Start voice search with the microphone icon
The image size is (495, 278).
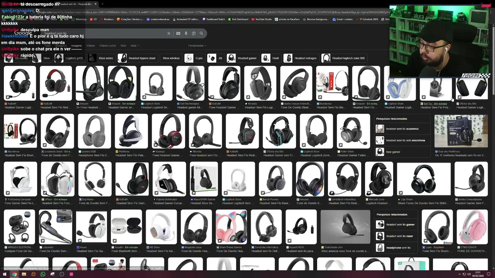coord(186,34)
